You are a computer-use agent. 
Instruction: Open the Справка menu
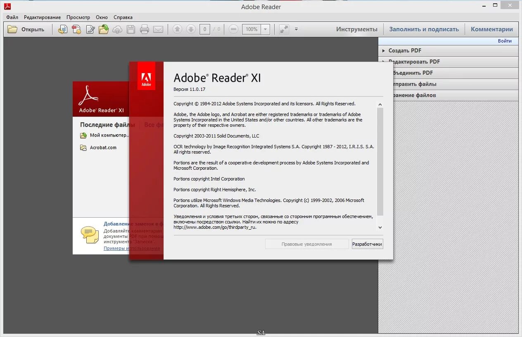click(123, 17)
